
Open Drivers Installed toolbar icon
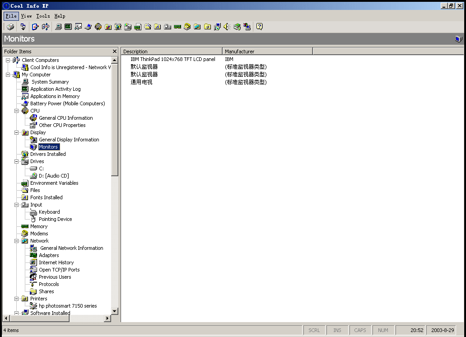(118, 27)
